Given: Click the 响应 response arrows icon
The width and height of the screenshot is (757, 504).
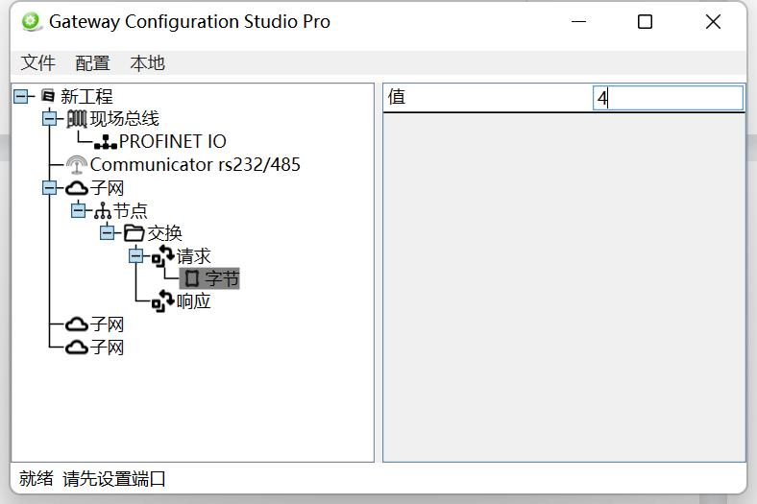Looking at the screenshot, I should tap(162, 300).
